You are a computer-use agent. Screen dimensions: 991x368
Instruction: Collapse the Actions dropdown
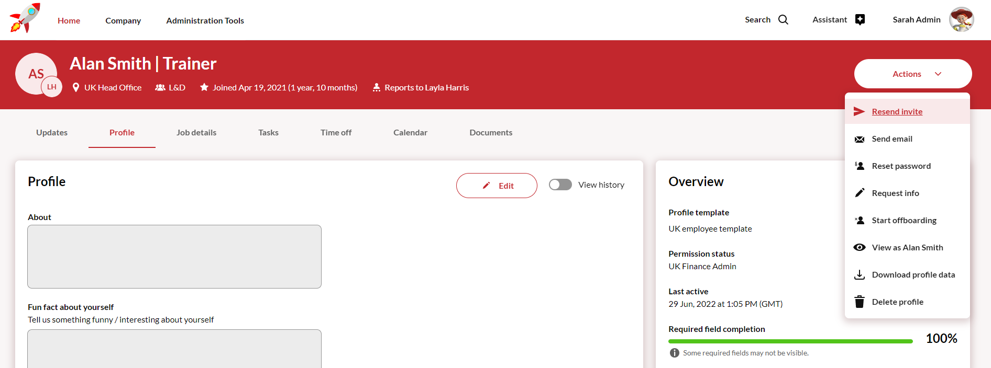pos(913,74)
